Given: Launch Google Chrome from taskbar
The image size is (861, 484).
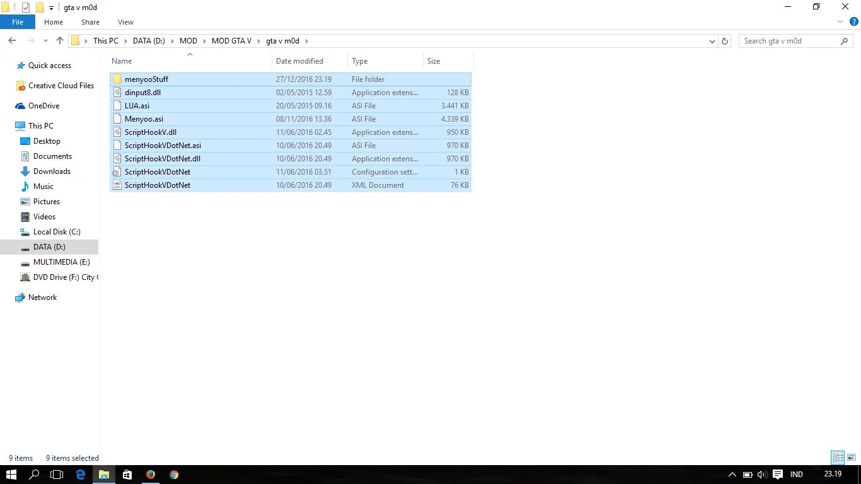Looking at the screenshot, I should [174, 475].
